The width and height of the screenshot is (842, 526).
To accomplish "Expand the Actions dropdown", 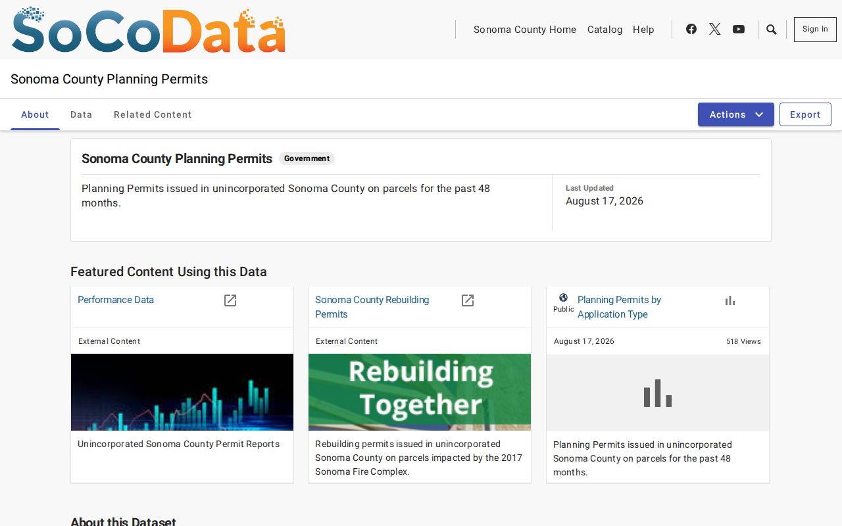I will (736, 114).
